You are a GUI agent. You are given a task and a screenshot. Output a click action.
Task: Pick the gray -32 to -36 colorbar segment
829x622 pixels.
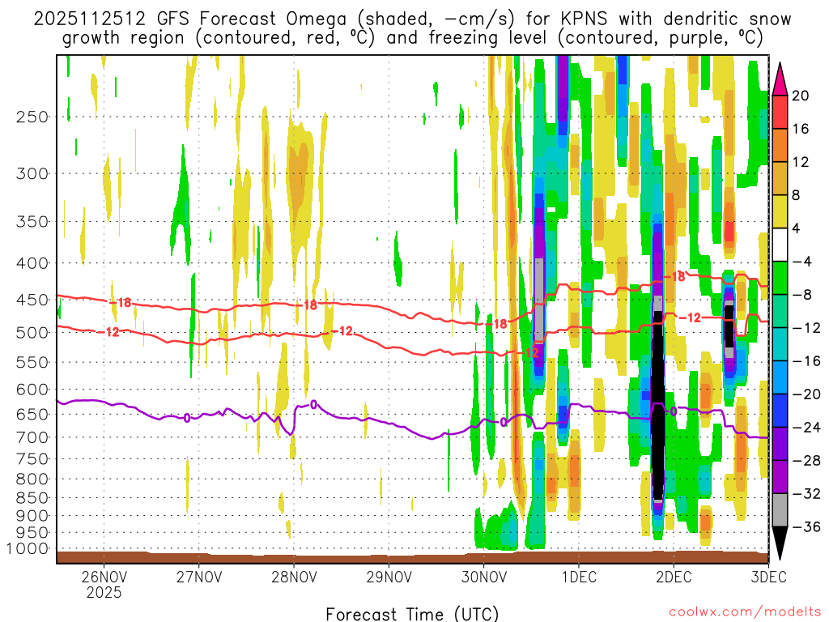[780, 510]
